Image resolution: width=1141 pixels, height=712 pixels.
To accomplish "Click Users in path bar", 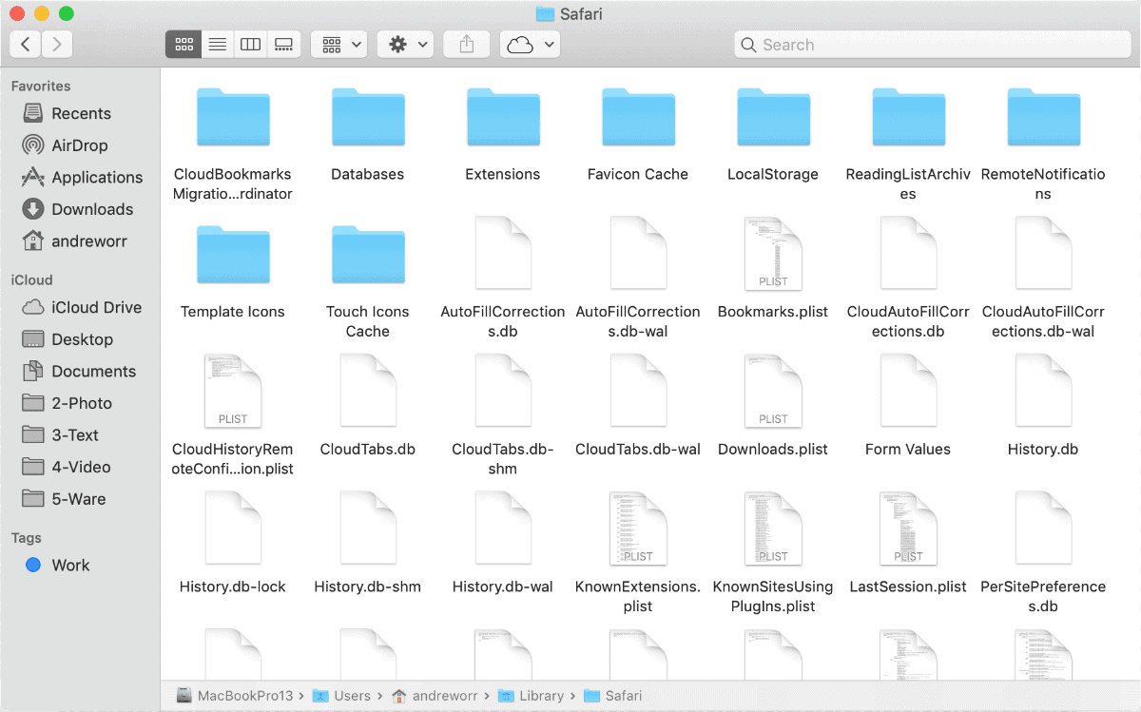I will [341, 696].
